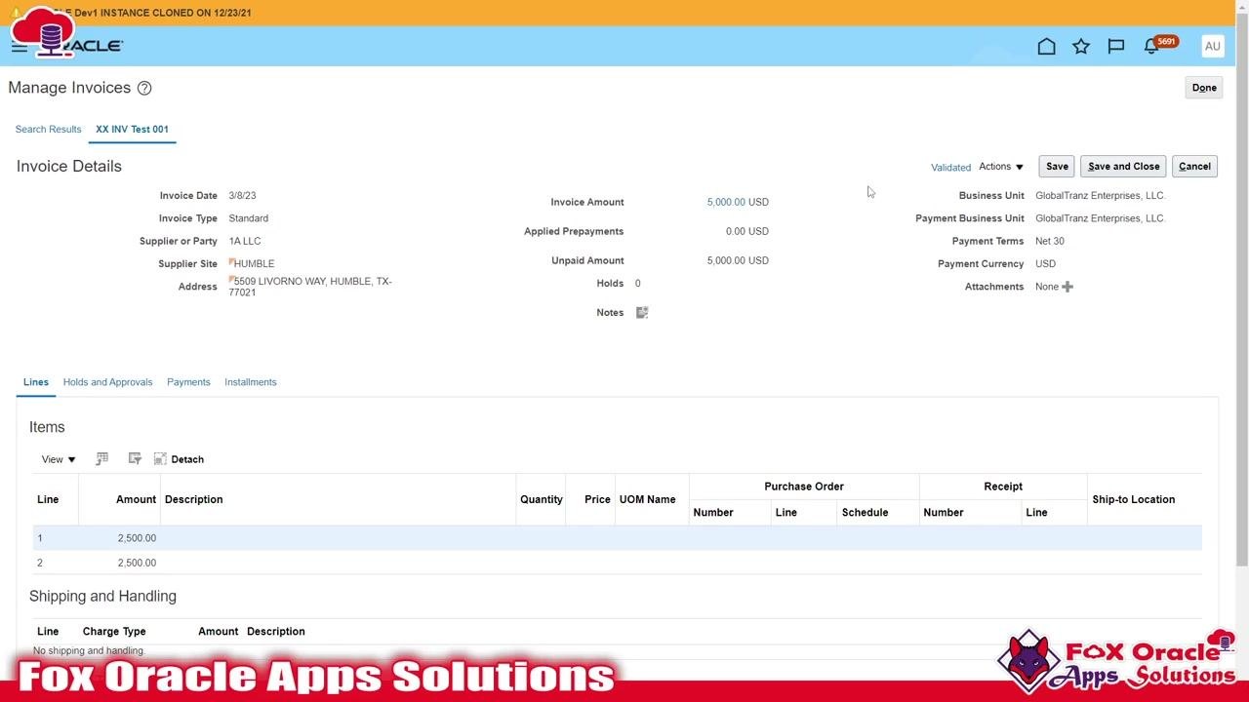This screenshot has height=702, width=1249.
Task: Show notifications from the bell icon
Action: pyautogui.click(x=1151, y=46)
